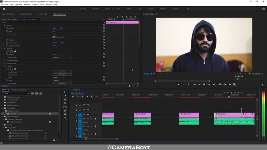Screen dimensions: 267x150
Task: Step forward one frame
Action: pyautogui.click(x=209, y=84)
